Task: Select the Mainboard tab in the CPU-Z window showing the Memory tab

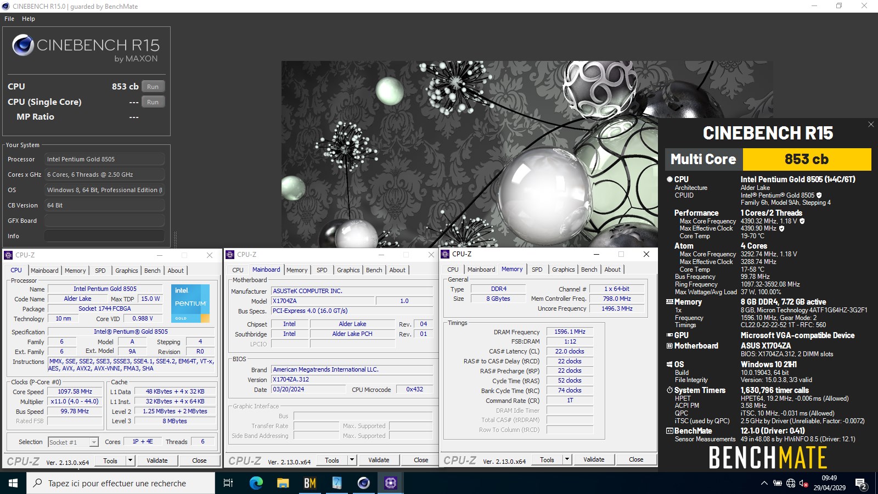Action: (x=481, y=270)
